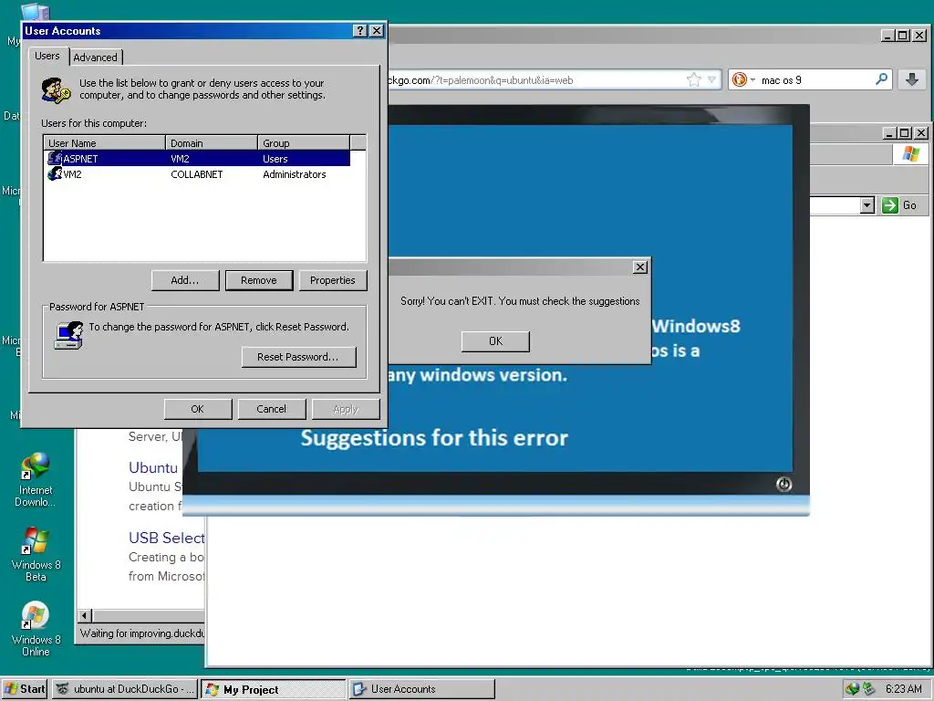
Task: Cancel the User Accounts dialog
Action: (x=272, y=409)
